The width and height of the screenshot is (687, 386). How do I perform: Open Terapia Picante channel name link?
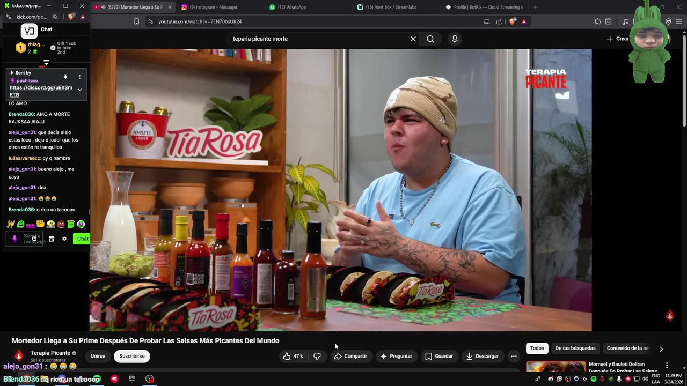[50, 353]
